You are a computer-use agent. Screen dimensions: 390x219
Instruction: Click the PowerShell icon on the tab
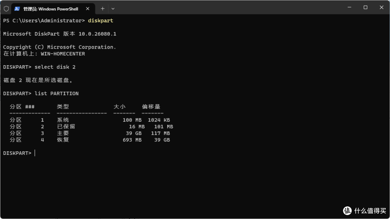click(x=17, y=9)
